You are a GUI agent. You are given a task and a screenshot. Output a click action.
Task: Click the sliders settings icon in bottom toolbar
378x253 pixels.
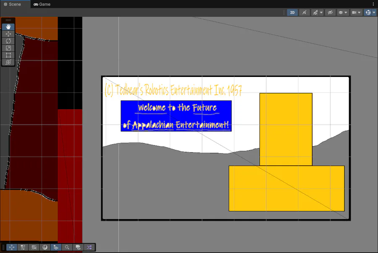[23, 247]
